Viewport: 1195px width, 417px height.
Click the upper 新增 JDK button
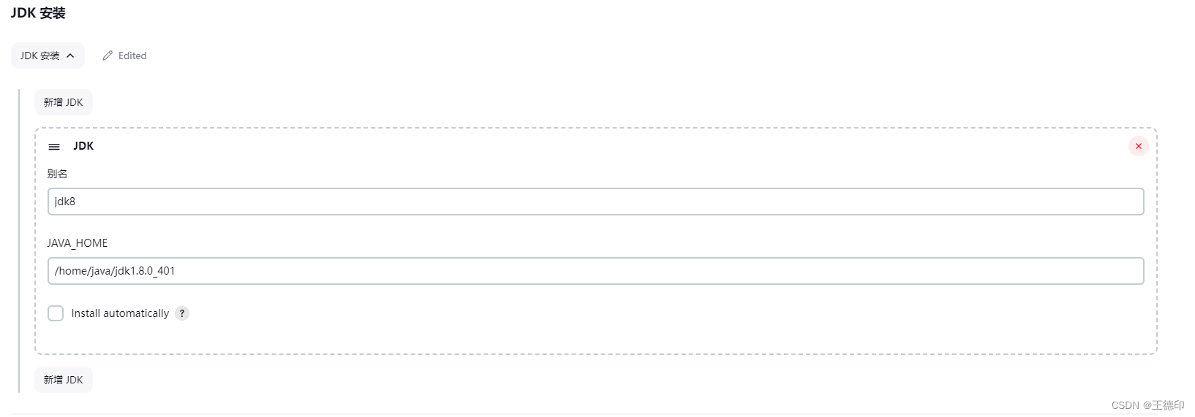(64, 102)
